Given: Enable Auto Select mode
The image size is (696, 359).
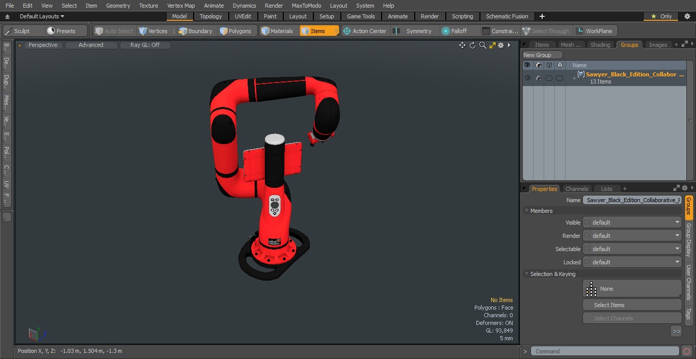Looking at the screenshot, I should pos(114,31).
